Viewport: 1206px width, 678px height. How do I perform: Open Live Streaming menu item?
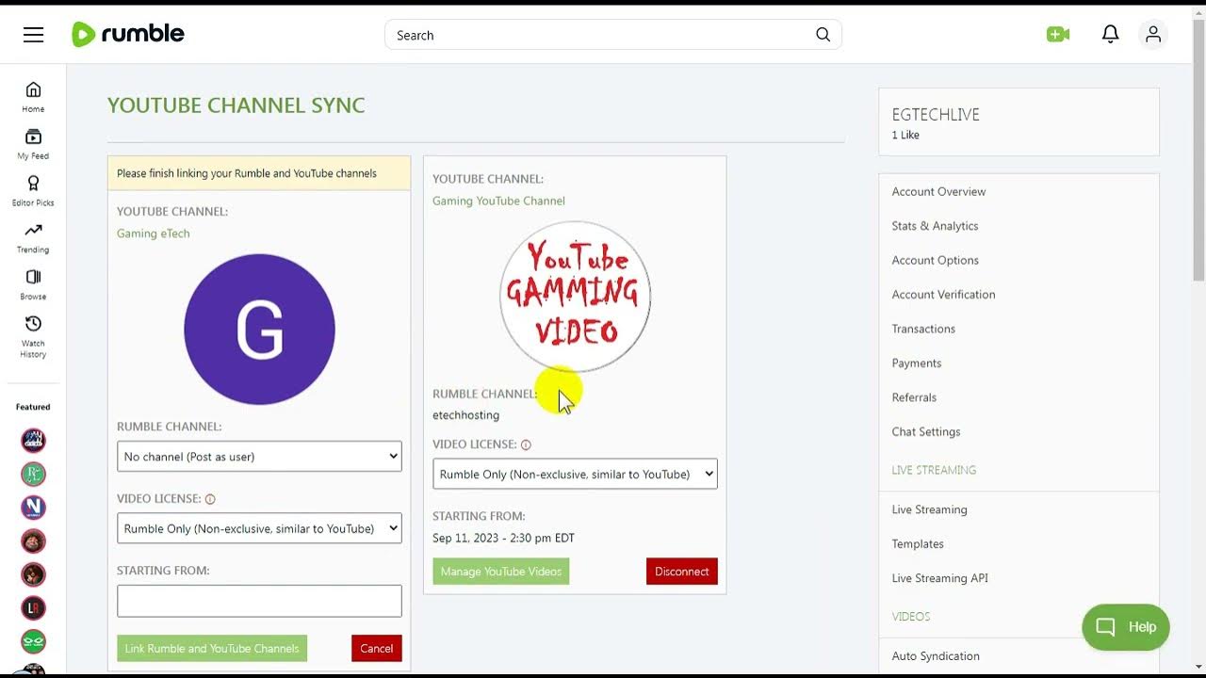[929, 509]
